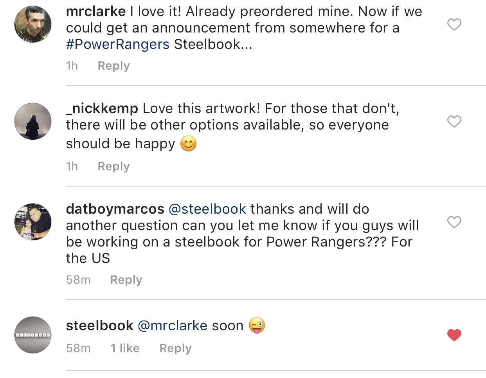Tap the _nickkemp username
486x378 pixels.
click(x=102, y=108)
